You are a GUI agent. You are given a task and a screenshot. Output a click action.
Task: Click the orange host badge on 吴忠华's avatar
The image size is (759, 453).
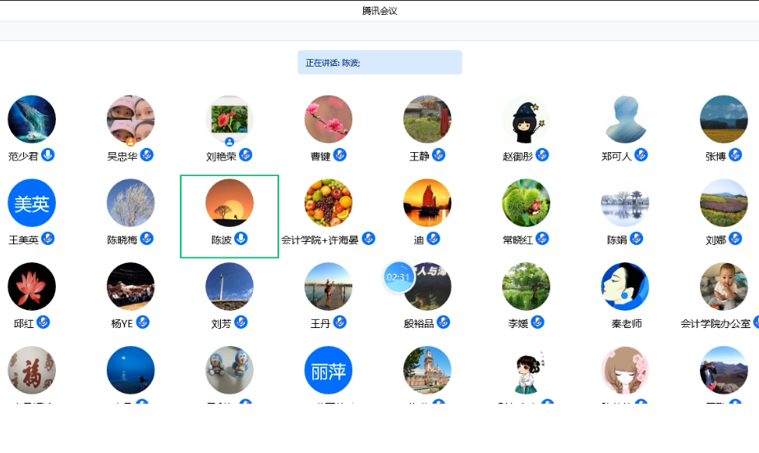131,141
